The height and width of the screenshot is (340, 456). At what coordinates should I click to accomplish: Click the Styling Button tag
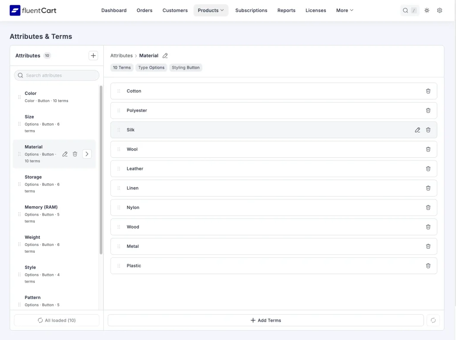pos(186,68)
